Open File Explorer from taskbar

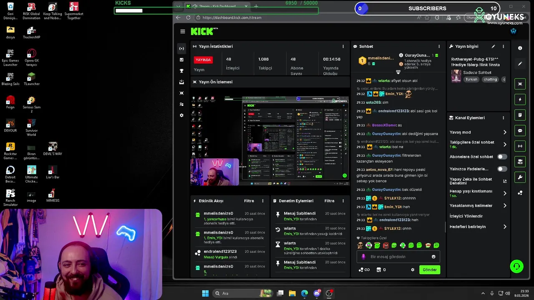[292, 293]
